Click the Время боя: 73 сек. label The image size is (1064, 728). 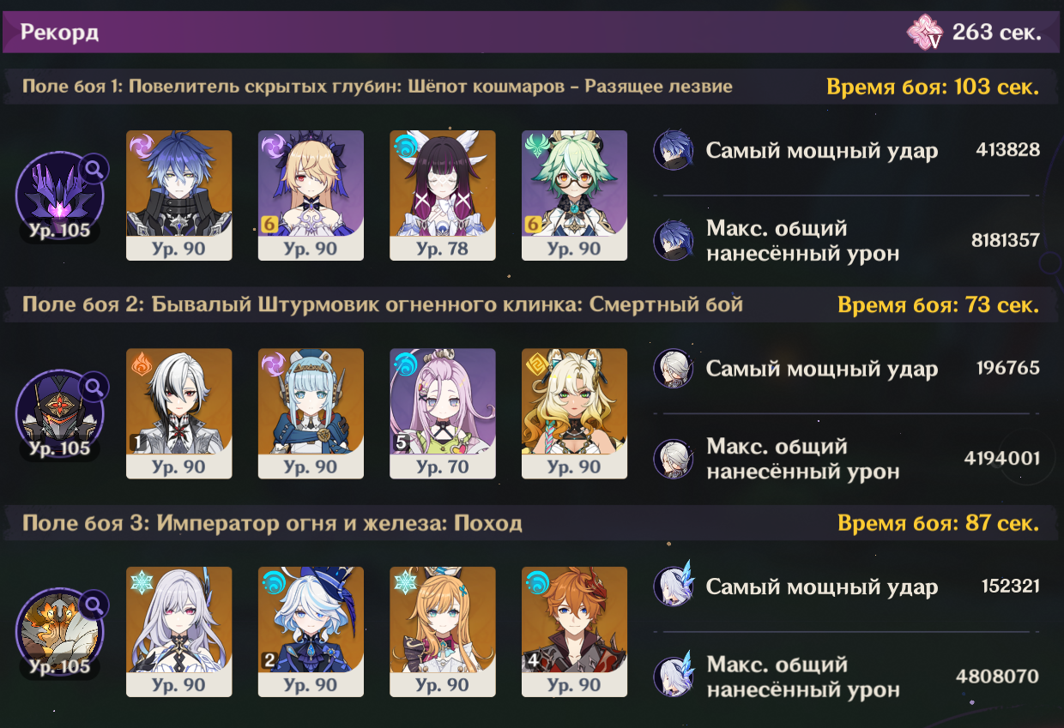click(x=939, y=305)
